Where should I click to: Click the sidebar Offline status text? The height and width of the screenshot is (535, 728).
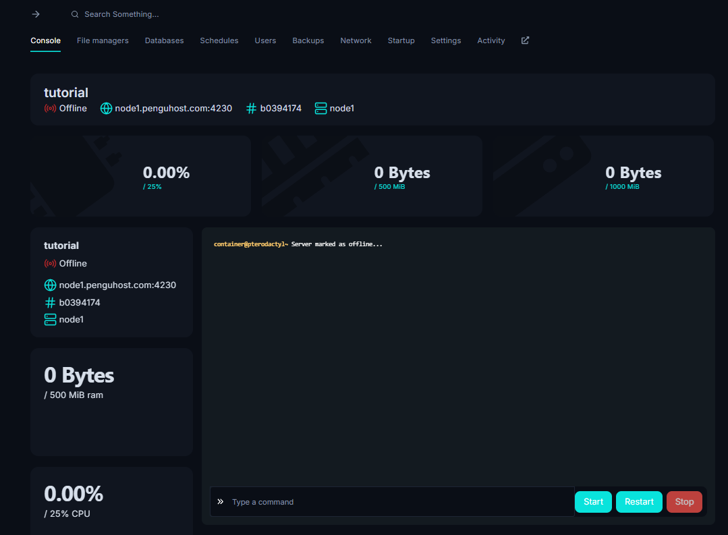[73, 263]
